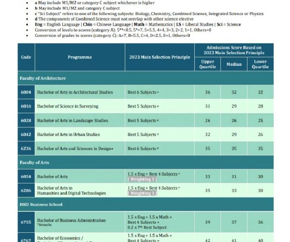Click upper quartile 39 for Business Administration

(x=207, y=222)
